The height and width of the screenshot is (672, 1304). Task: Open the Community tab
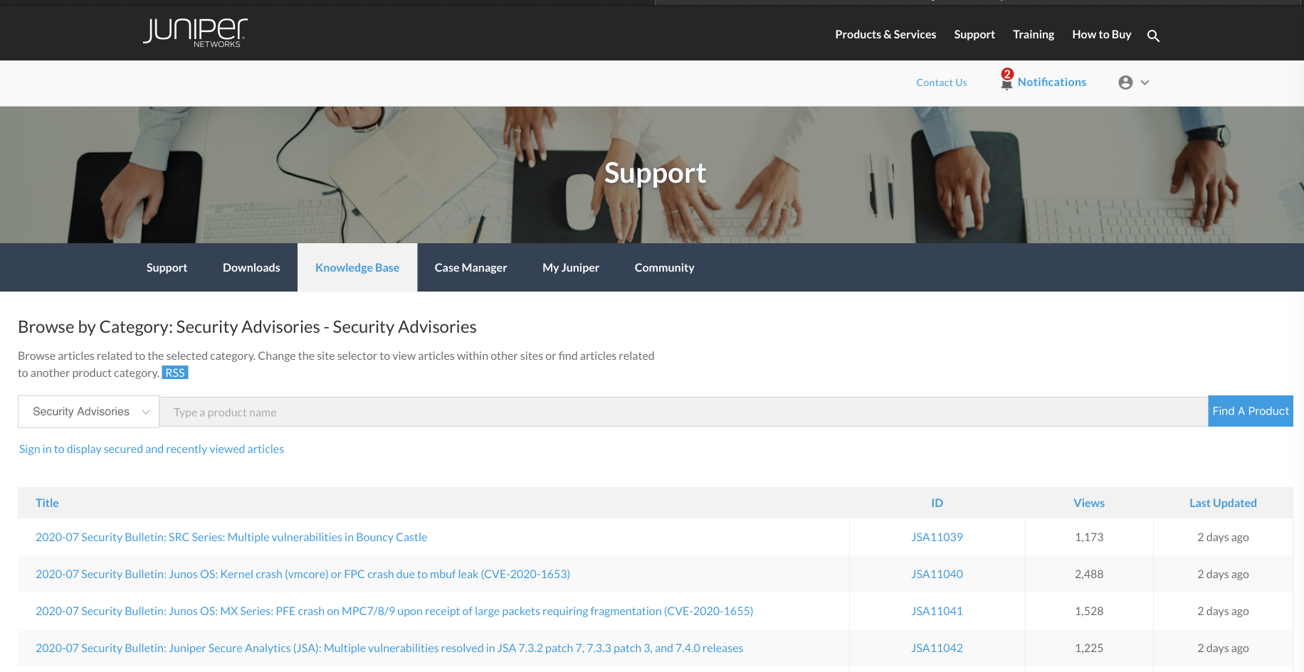click(664, 267)
